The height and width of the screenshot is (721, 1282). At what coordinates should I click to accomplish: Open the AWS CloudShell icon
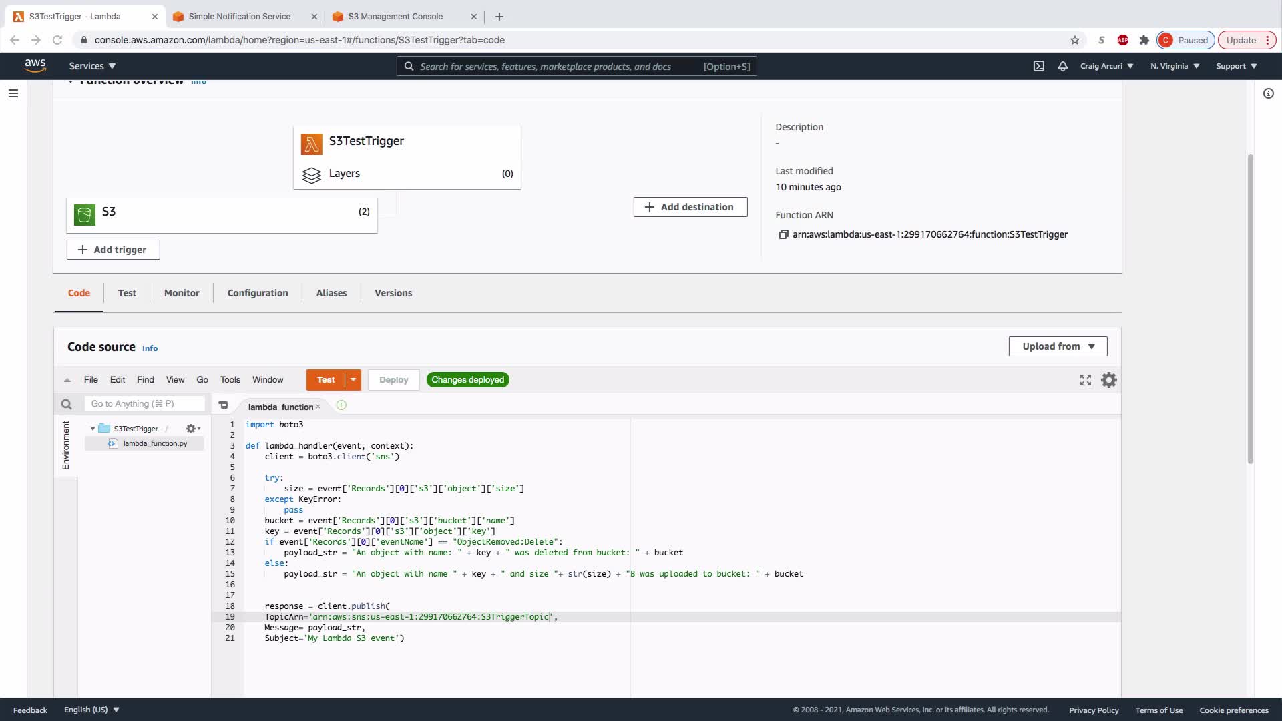[x=1038, y=66]
